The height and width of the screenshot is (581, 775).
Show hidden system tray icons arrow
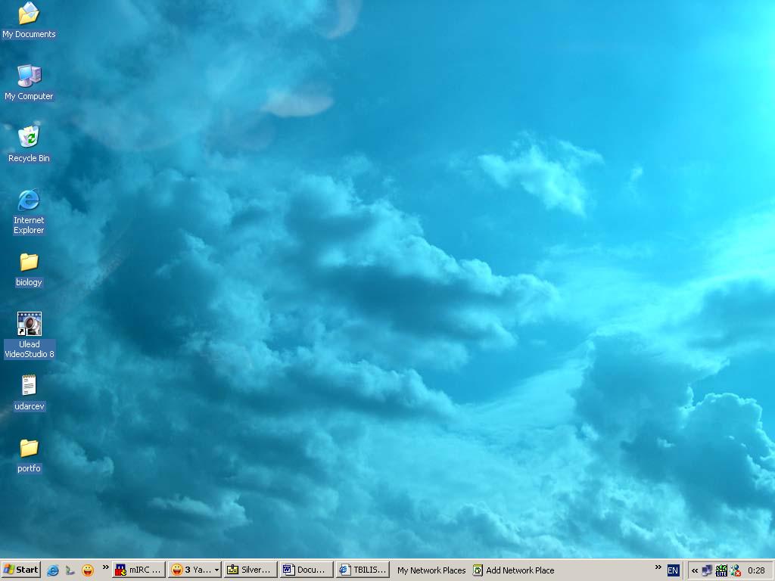coord(695,570)
